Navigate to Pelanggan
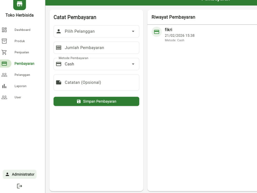Image resolution: width=257 pixels, height=193 pixels. (22, 75)
